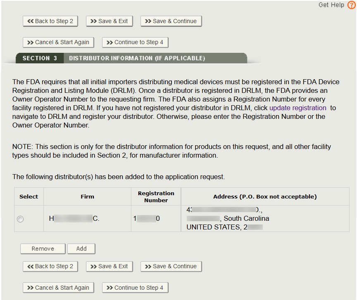The height and width of the screenshot is (300, 357).
Task: Click the bottom Cancel & Start Again button
Action: click(58, 287)
